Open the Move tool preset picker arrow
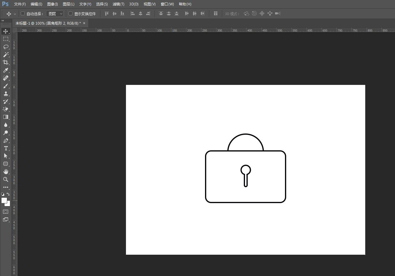Image resolution: width=395 pixels, height=276 pixels. pyautogui.click(x=15, y=14)
